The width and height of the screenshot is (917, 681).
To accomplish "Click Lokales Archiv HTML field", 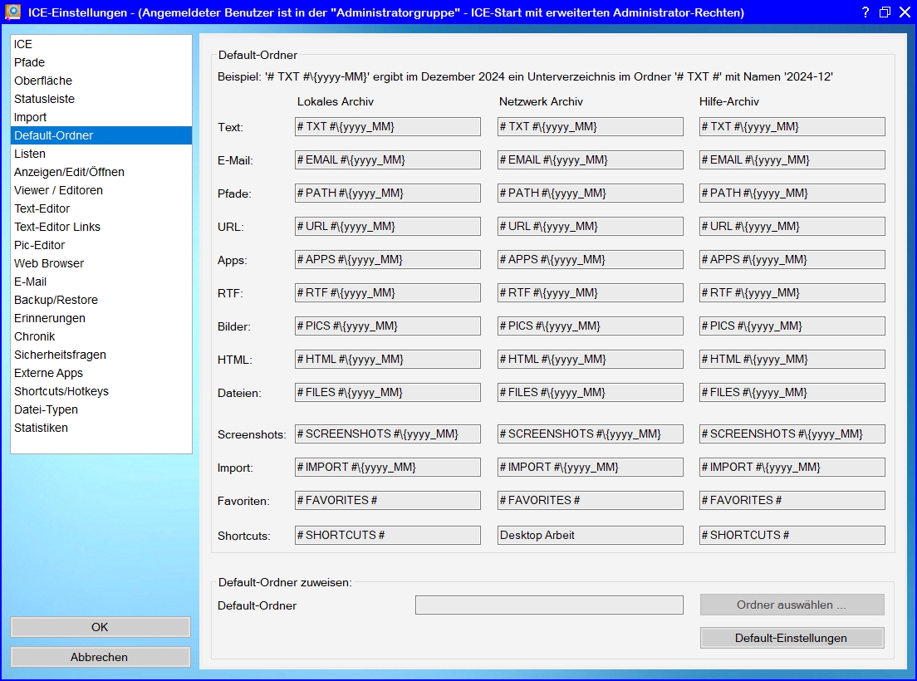I will (x=388, y=360).
